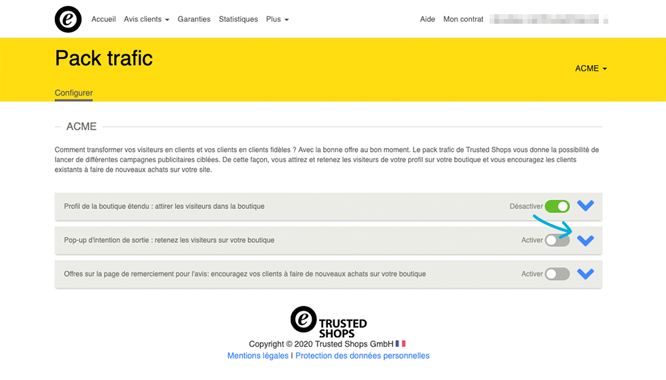The height and width of the screenshot is (380, 666).
Task: Open Statistiques page
Action: point(238,19)
